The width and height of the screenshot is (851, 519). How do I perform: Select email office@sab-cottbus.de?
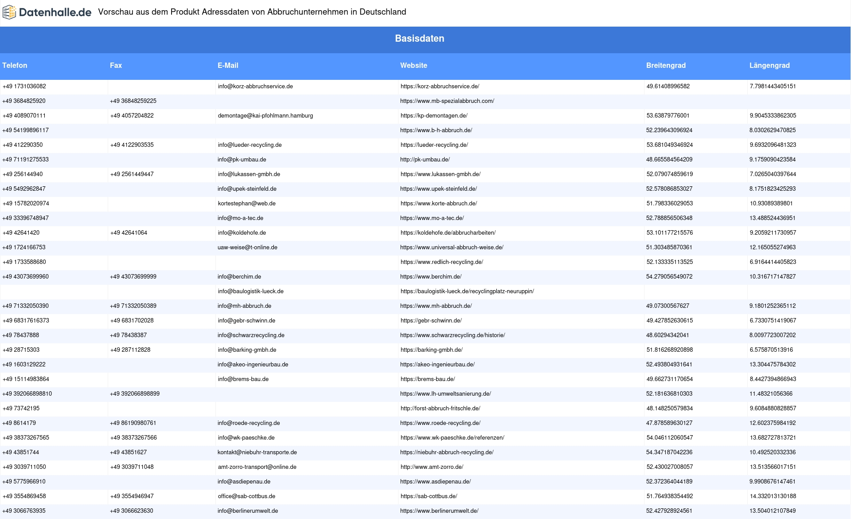click(x=246, y=496)
